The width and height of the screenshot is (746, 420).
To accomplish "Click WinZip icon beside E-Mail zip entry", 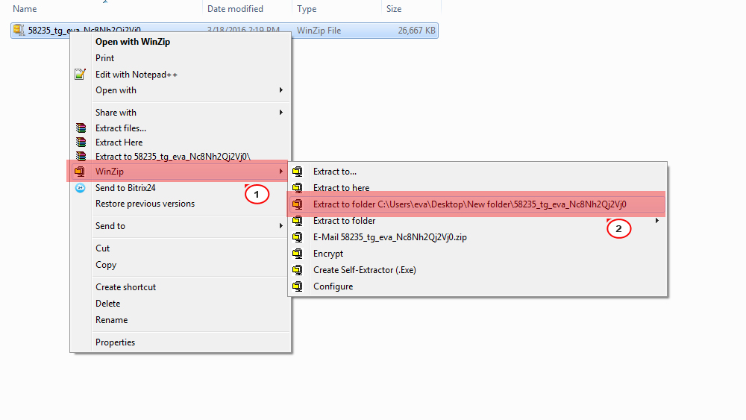I will (298, 237).
